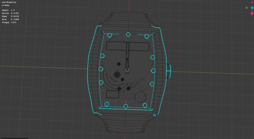Click the blue Z axis gizmo dot

(252, 8)
